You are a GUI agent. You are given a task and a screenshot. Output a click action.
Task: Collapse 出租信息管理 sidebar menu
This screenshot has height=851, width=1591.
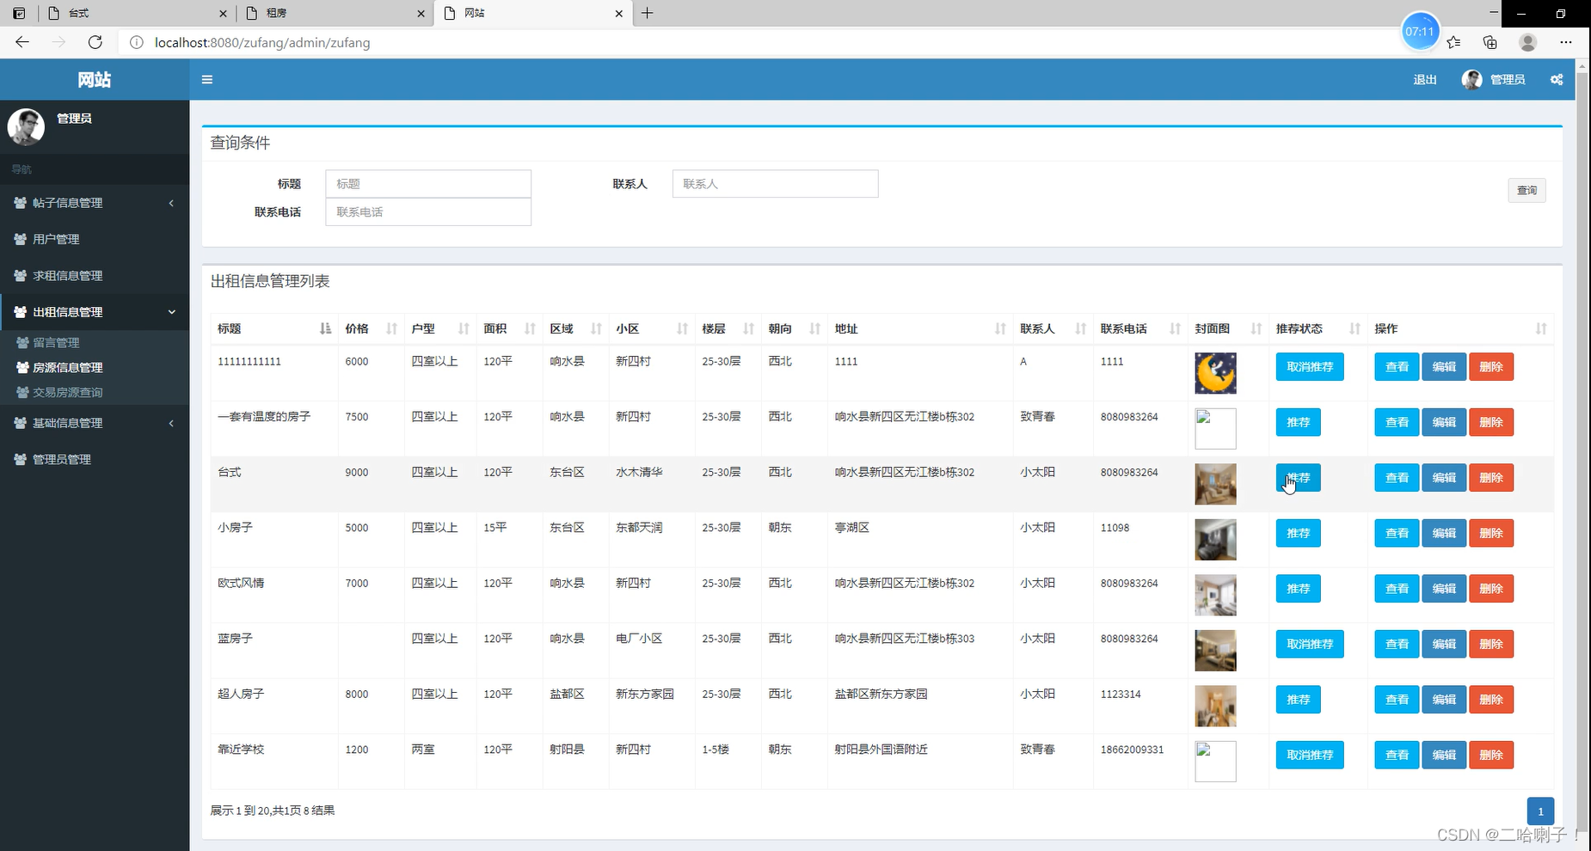coord(95,312)
